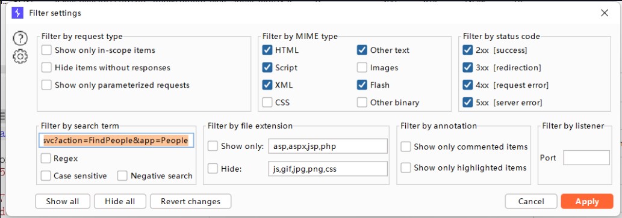Click the Show only extensions field
Image resolution: width=622 pixels, height=218 pixels.
[328, 146]
